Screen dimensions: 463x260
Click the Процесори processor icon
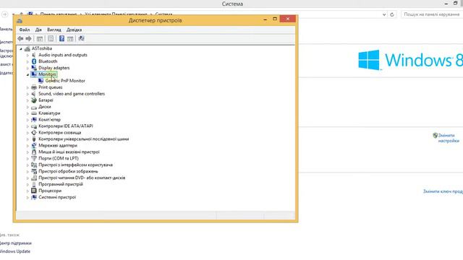click(x=34, y=191)
